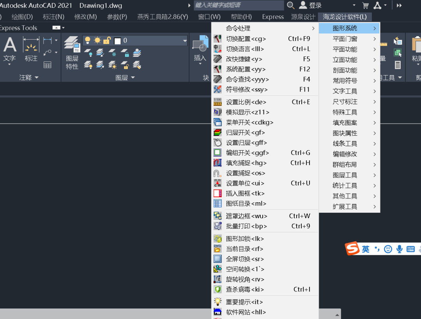The width and height of the screenshot is (421, 319).
Task: Open the Autodesk App Store cart icon
Action: (365, 5)
